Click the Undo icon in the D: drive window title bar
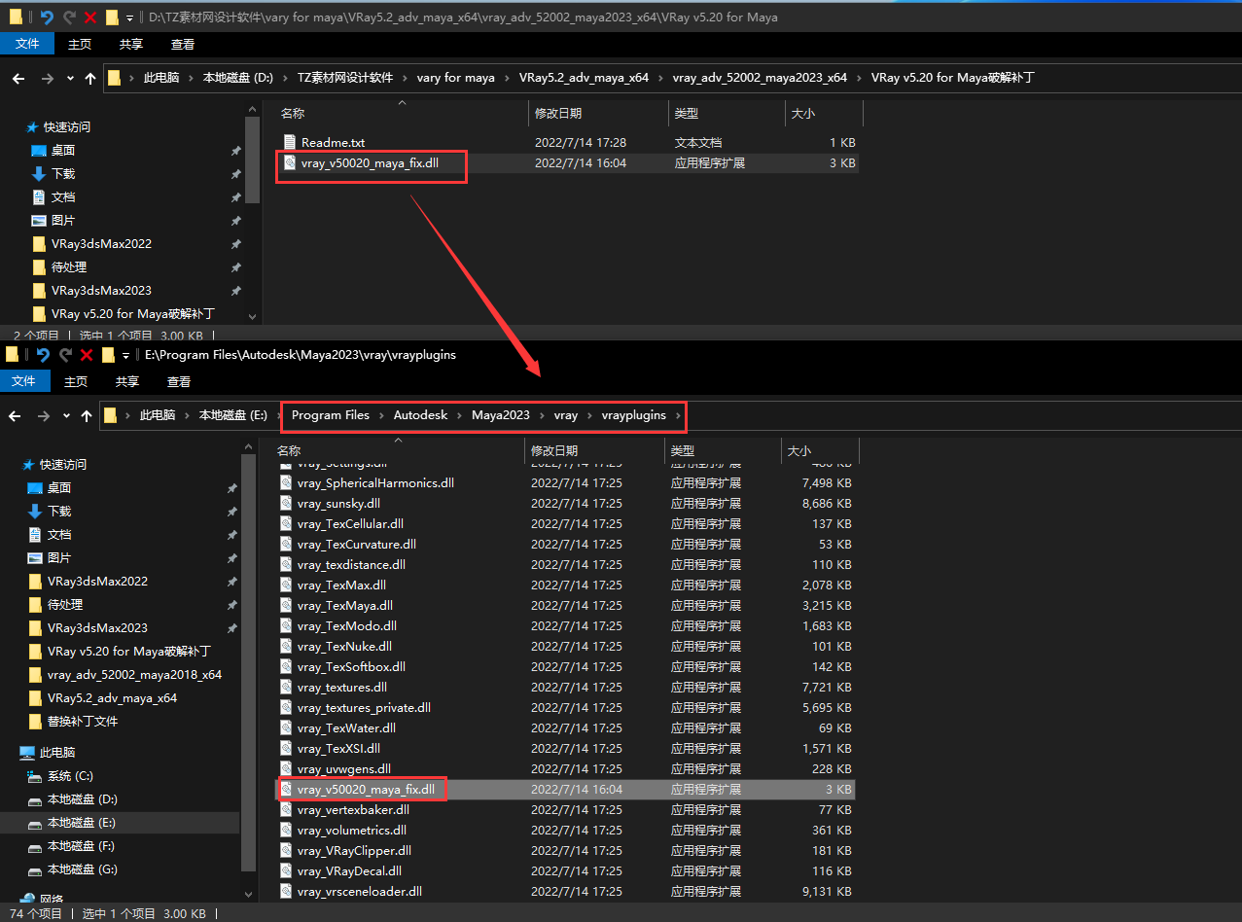The height and width of the screenshot is (922, 1242). coord(46,17)
